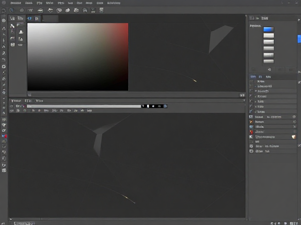Image resolution: width=301 pixels, height=225 pixels.
Task: Click the oval bowl-shaped icon in top toolbar
Action: tap(40, 10)
